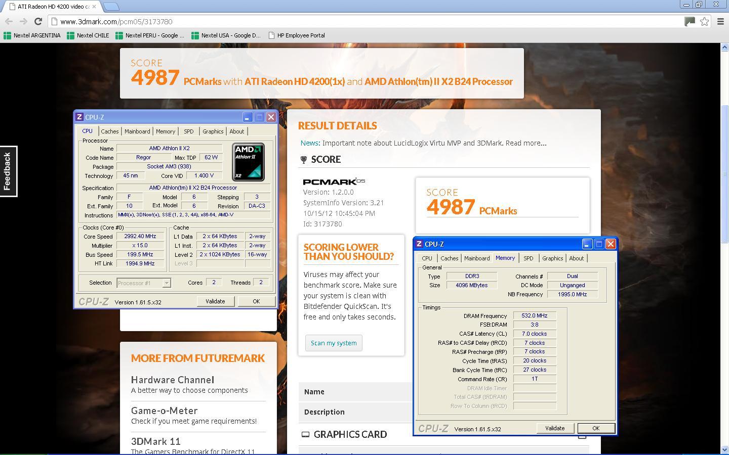Select About tab in CPU-Z Memory window

tap(576, 258)
